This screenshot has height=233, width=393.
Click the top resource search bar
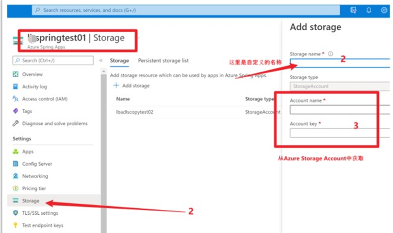(185, 10)
